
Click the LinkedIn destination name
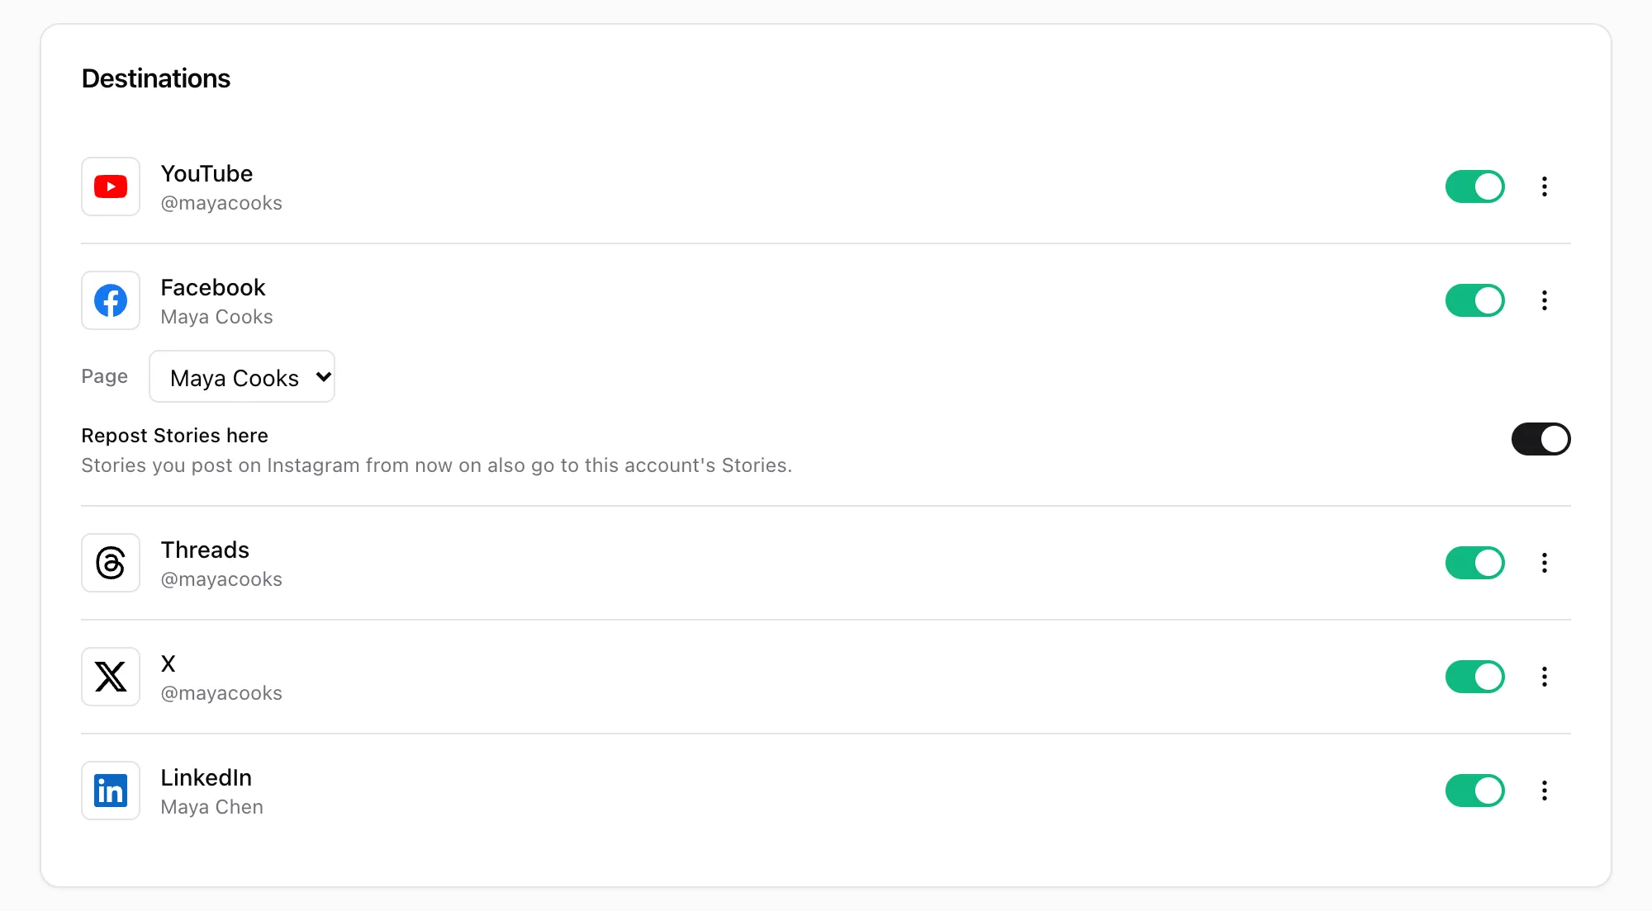(x=206, y=777)
